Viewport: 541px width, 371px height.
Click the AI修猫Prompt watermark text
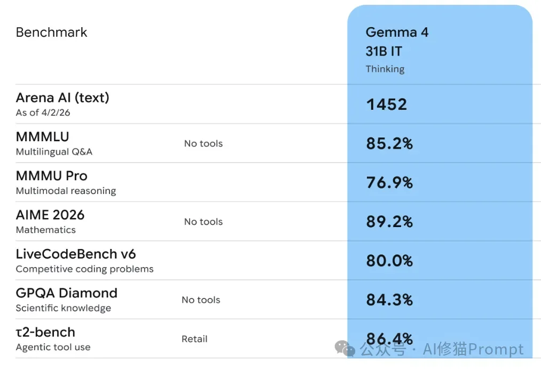pos(473,350)
